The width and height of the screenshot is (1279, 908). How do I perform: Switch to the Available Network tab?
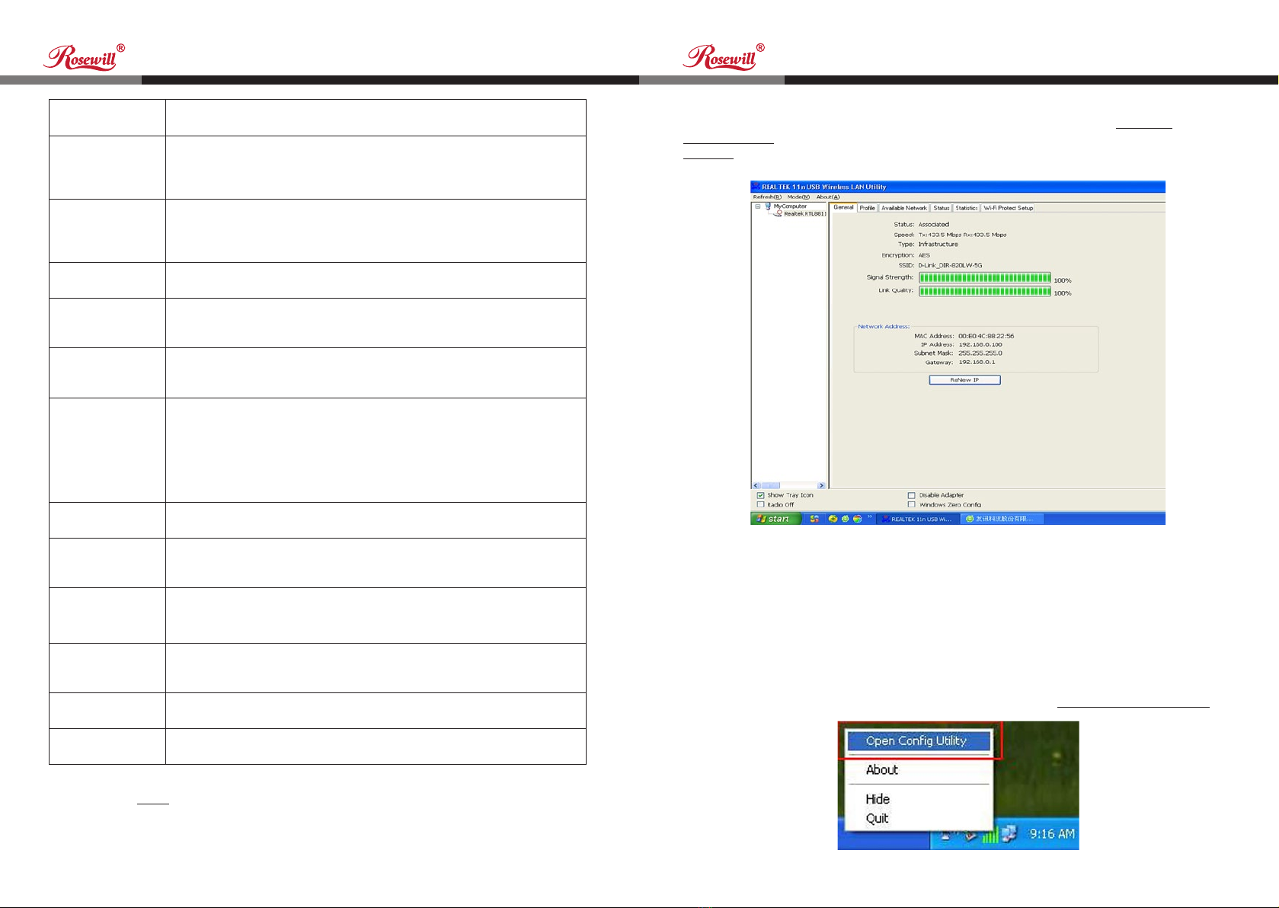[903, 208]
